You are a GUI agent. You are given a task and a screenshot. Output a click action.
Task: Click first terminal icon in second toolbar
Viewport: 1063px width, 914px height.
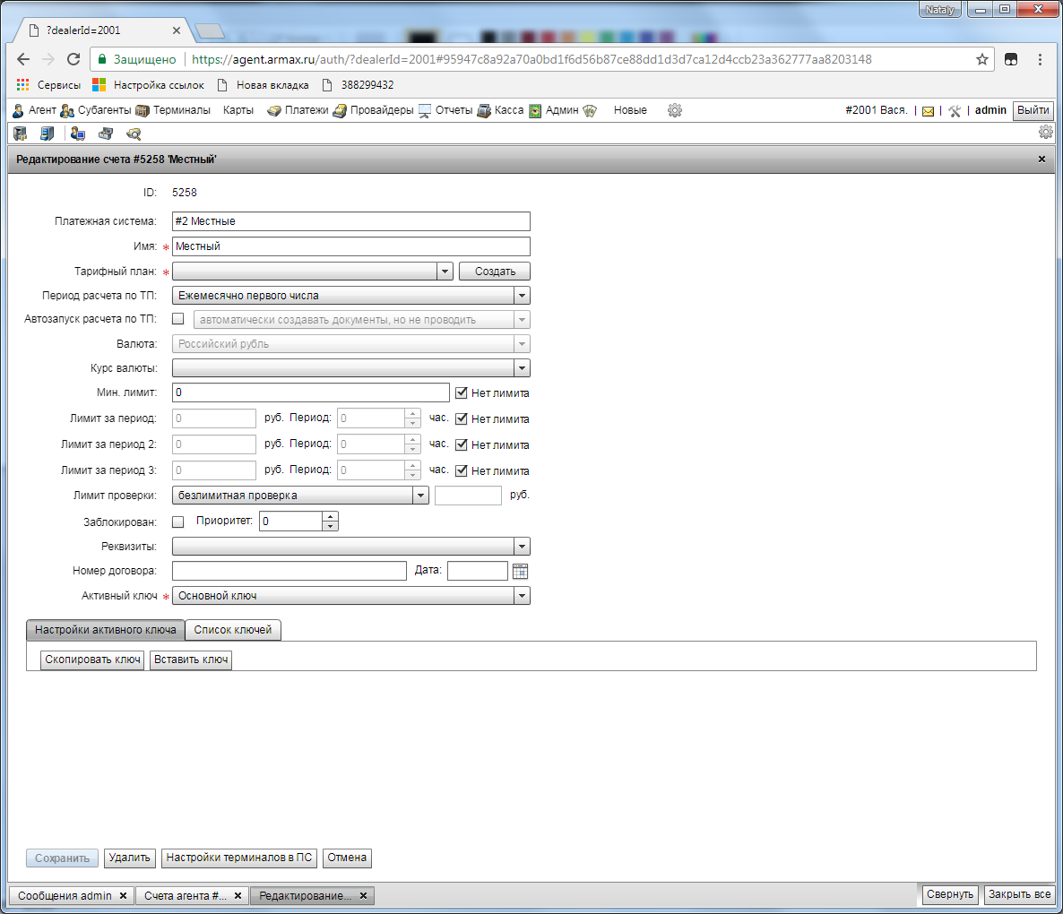[21, 134]
